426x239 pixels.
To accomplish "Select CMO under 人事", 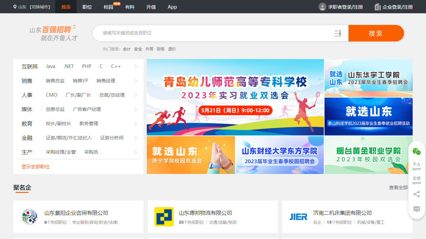I will pyautogui.click(x=52, y=95).
